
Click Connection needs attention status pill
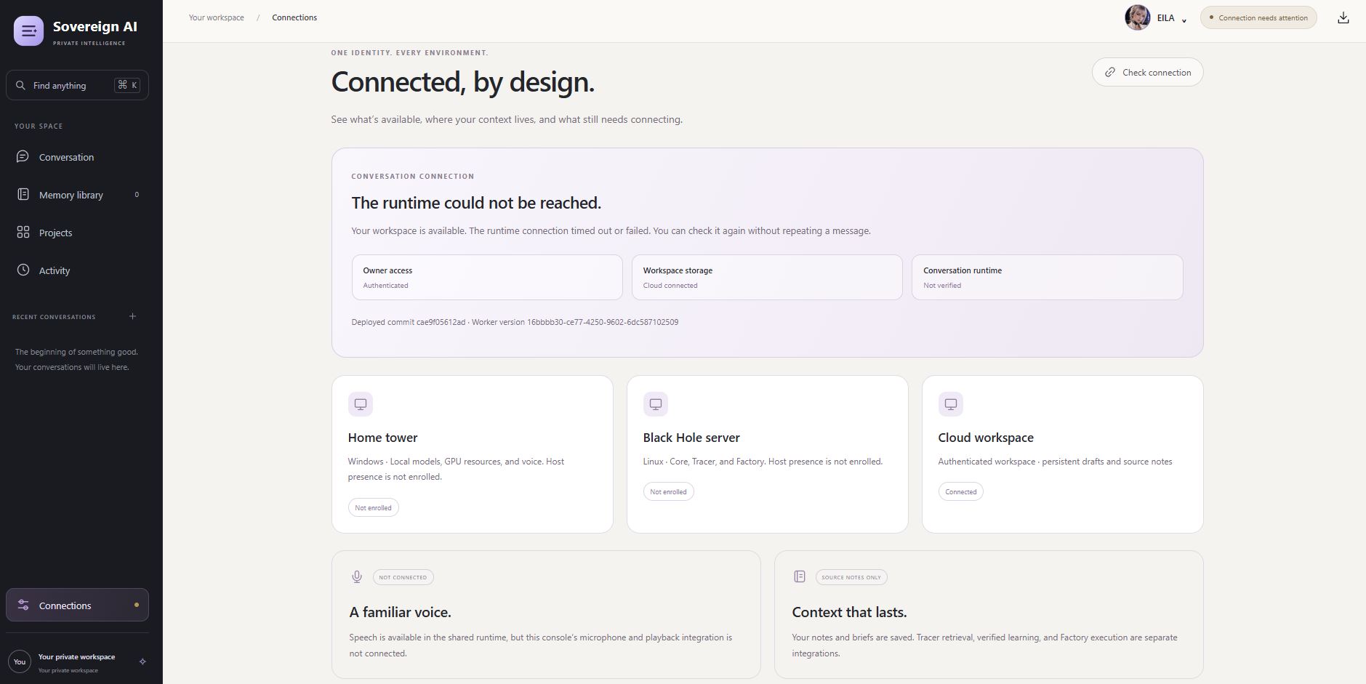click(1258, 17)
